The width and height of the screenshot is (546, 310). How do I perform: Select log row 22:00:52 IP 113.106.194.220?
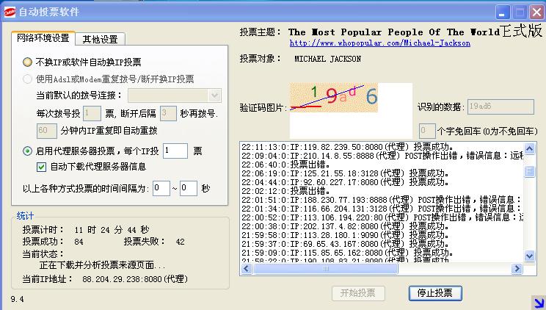tap(382, 217)
